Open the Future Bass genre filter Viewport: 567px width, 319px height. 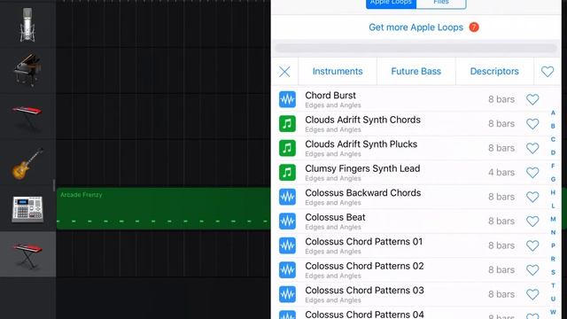[x=416, y=71]
